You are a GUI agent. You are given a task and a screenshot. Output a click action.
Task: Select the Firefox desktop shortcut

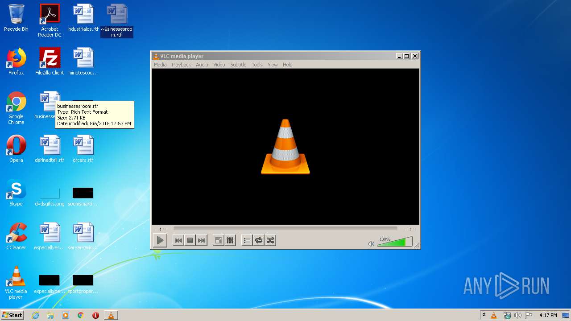(x=16, y=62)
